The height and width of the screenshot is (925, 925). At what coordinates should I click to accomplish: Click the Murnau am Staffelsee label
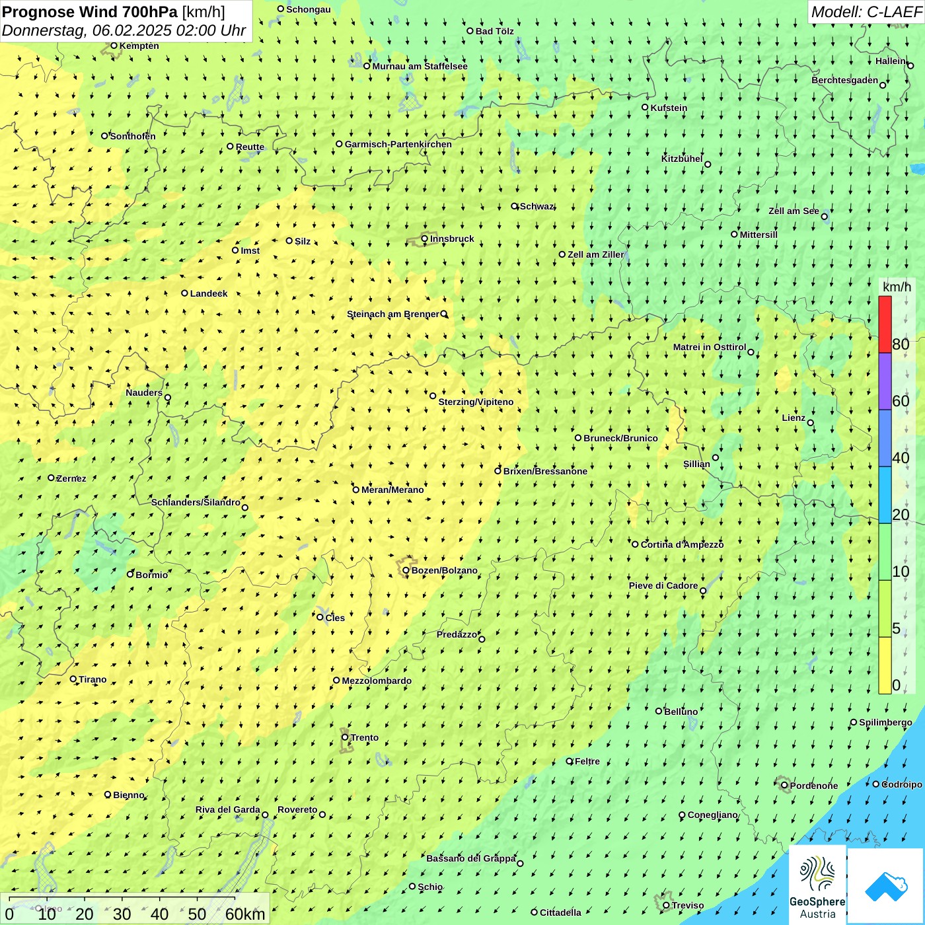coord(420,66)
